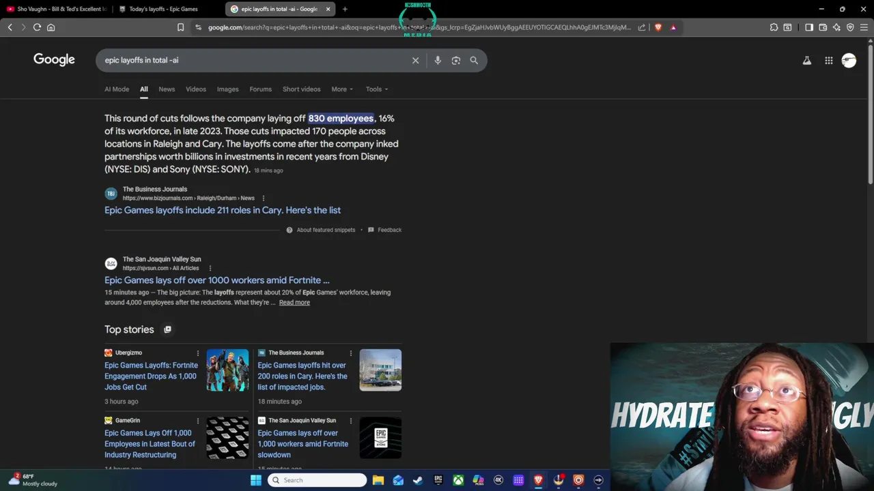Open the Google account avatar
Image resolution: width=874 pixels, height=491 pixels.
pos(849,61)
